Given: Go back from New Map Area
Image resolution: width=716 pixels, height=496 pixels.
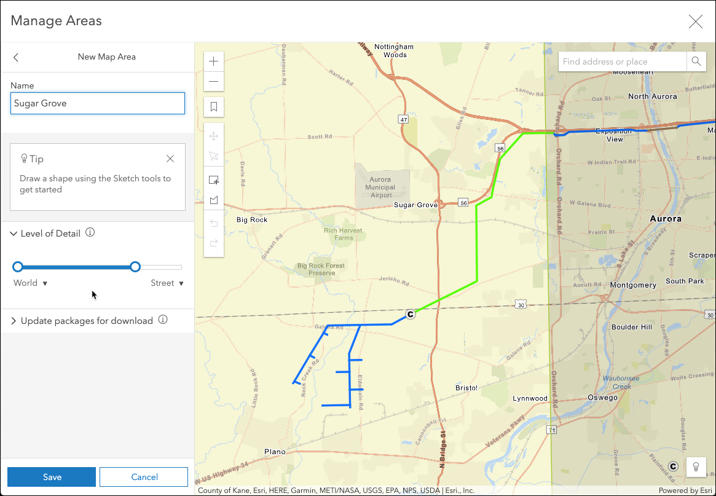Looking at the screenshot, I should [x=16, y=57].
